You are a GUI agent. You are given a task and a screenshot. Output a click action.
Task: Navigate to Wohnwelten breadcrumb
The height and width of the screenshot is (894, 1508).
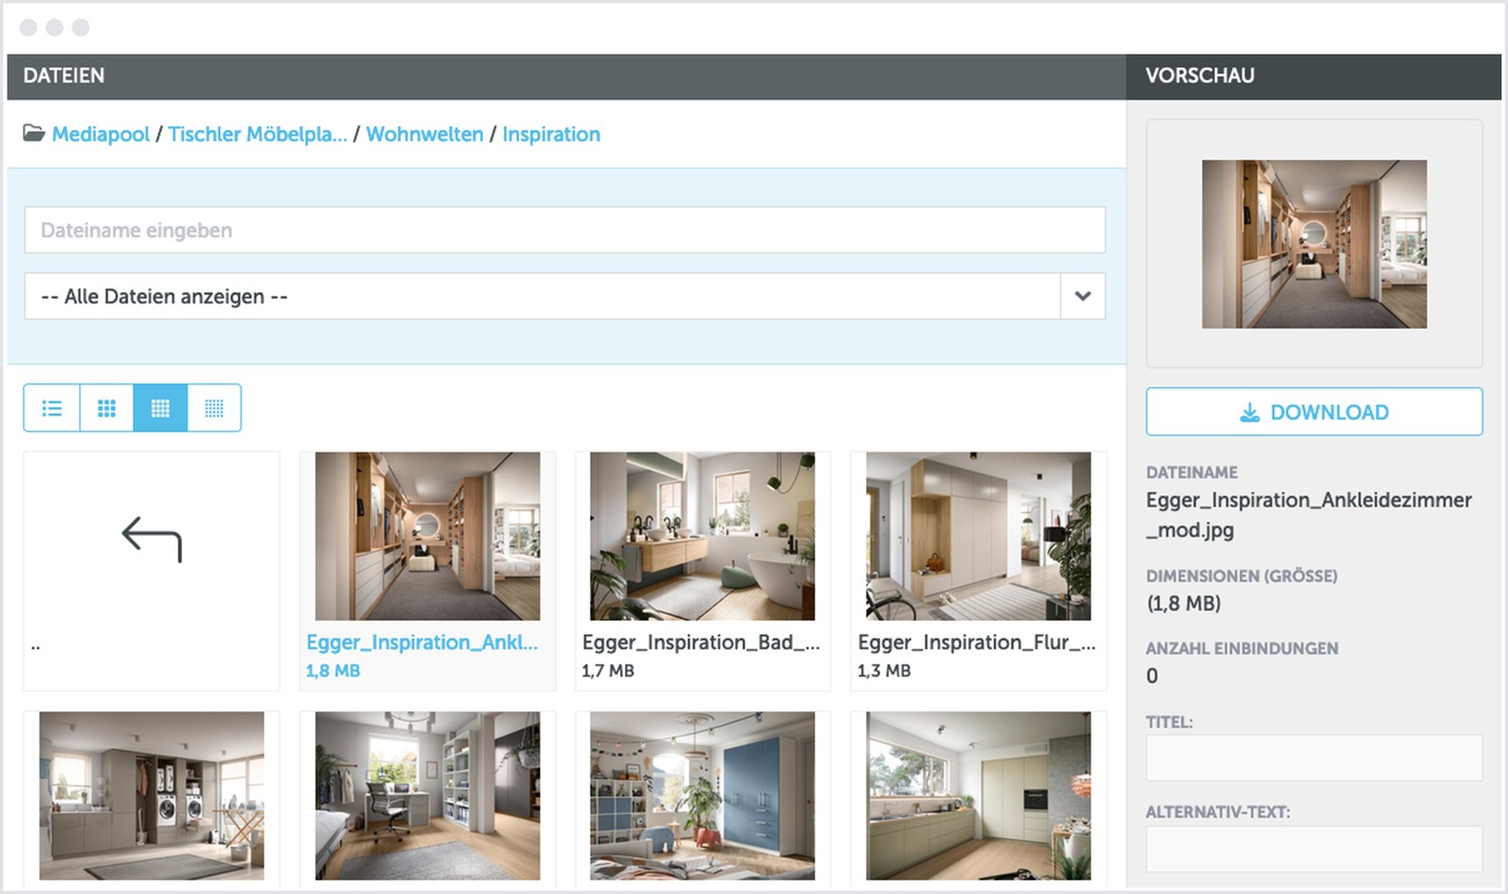click(x=424, y=135)
